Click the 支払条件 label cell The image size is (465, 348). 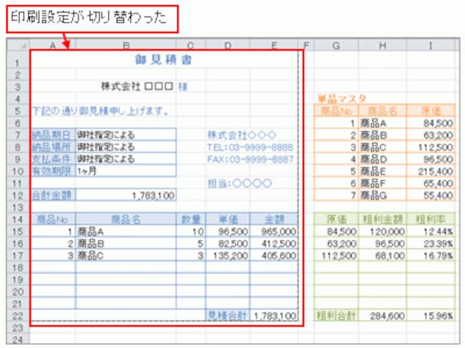click(x=53, y=159)
